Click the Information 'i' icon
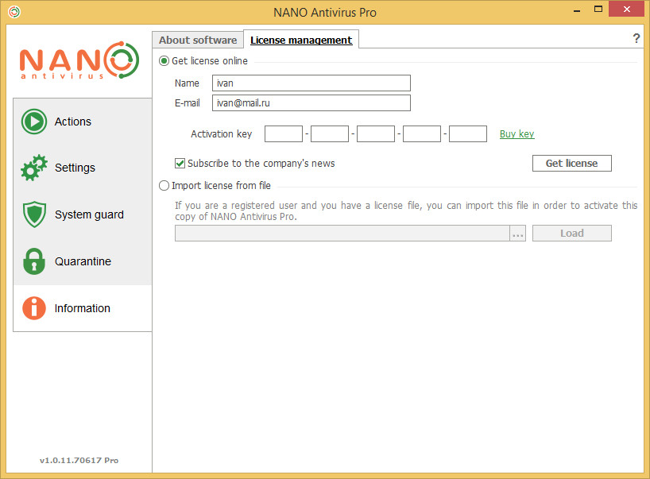Viewport: 650px width, 479px height. (34, 308)
